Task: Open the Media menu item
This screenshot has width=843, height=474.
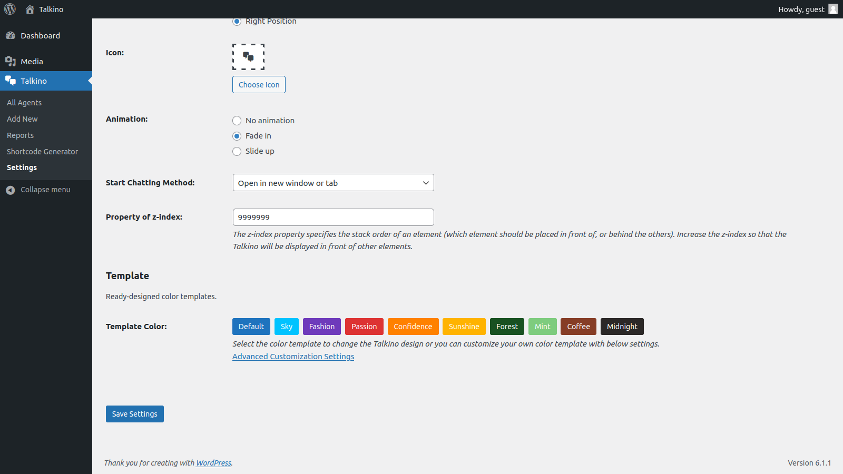Action: click(46, 61)
